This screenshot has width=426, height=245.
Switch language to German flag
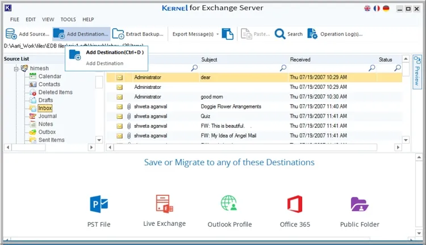point(386,8)
